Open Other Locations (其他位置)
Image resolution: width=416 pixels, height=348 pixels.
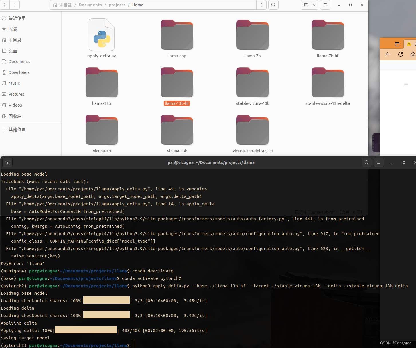pyautogui.click(x=31, y=130)
